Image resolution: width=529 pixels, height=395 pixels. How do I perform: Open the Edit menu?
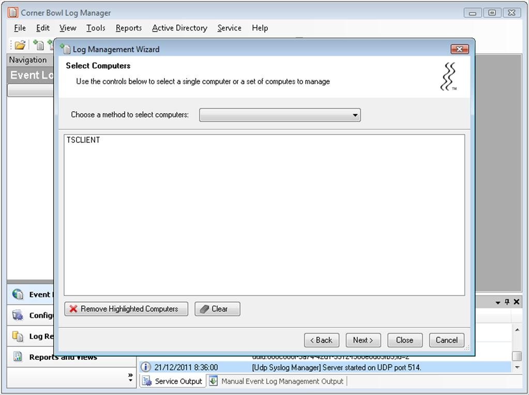[x=43, y=28]
